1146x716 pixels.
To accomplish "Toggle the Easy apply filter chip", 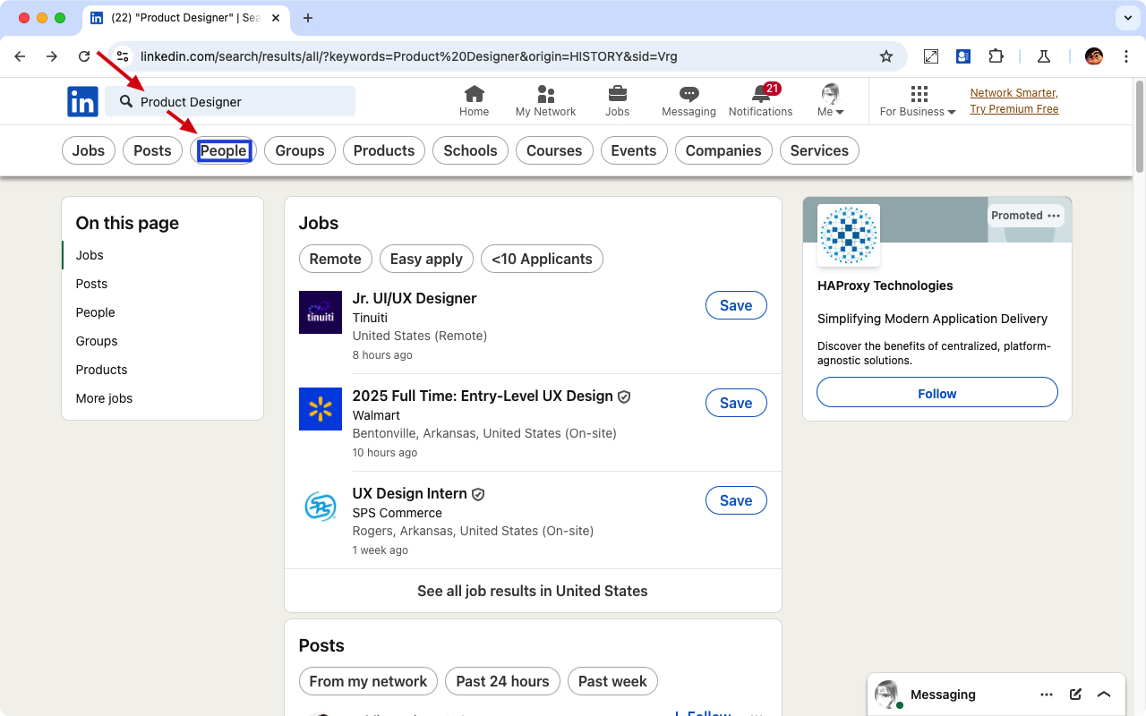I will point(426,259).
